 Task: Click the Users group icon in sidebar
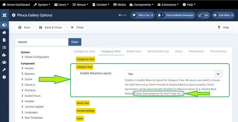(x=4, y=62)
